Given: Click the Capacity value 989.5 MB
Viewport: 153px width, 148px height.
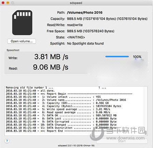Looking at the screenshot, I should pyautogui.click(x=107, y=19).
